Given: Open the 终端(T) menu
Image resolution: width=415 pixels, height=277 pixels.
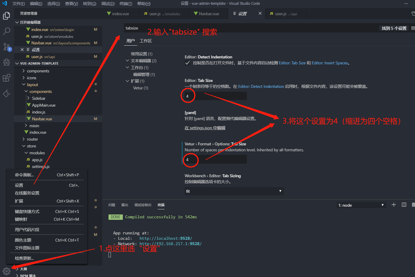Looking at the screenshot, I should point(126,4).
